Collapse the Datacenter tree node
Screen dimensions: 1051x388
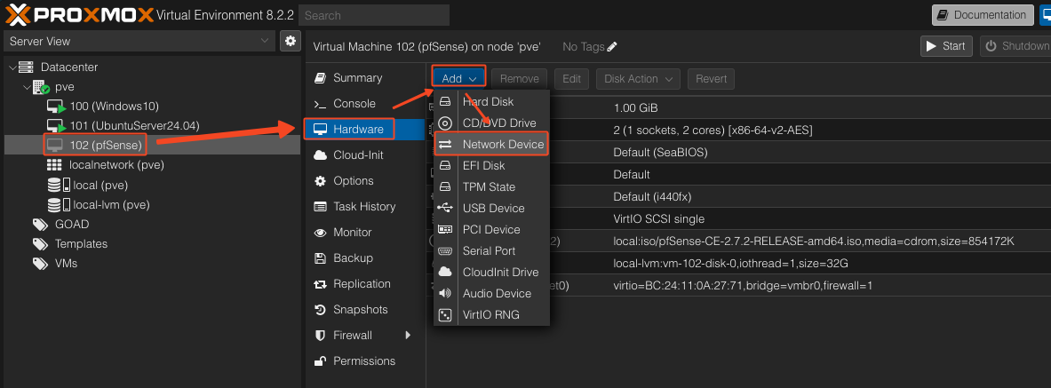pyautogui.click(x=12, y=67)
